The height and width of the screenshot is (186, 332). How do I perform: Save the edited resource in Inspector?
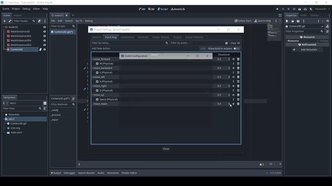point(298,21)
